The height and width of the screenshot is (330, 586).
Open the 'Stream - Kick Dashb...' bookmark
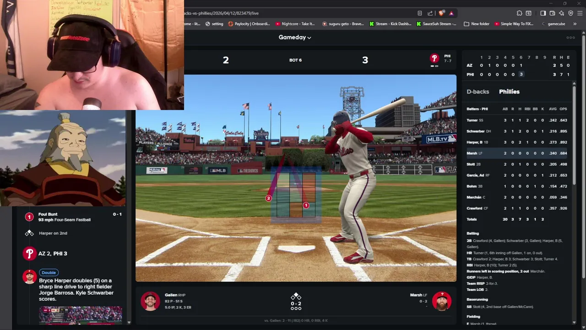point(390,24)
